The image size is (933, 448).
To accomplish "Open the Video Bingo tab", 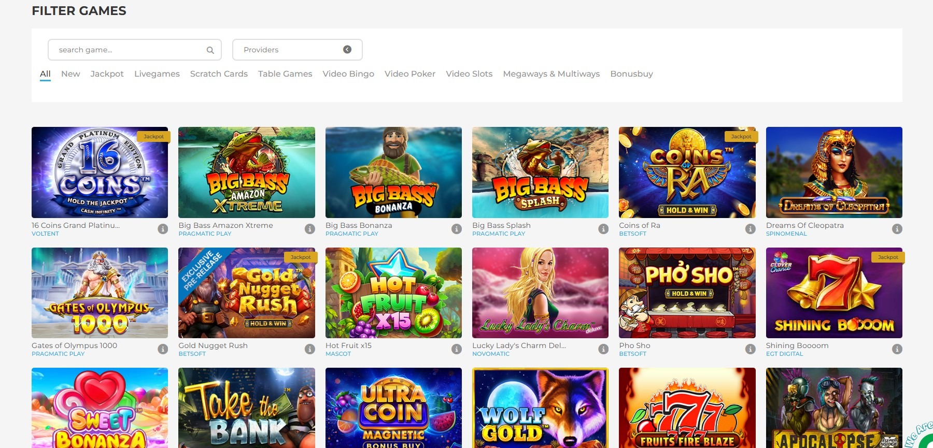I will (348, 74).
